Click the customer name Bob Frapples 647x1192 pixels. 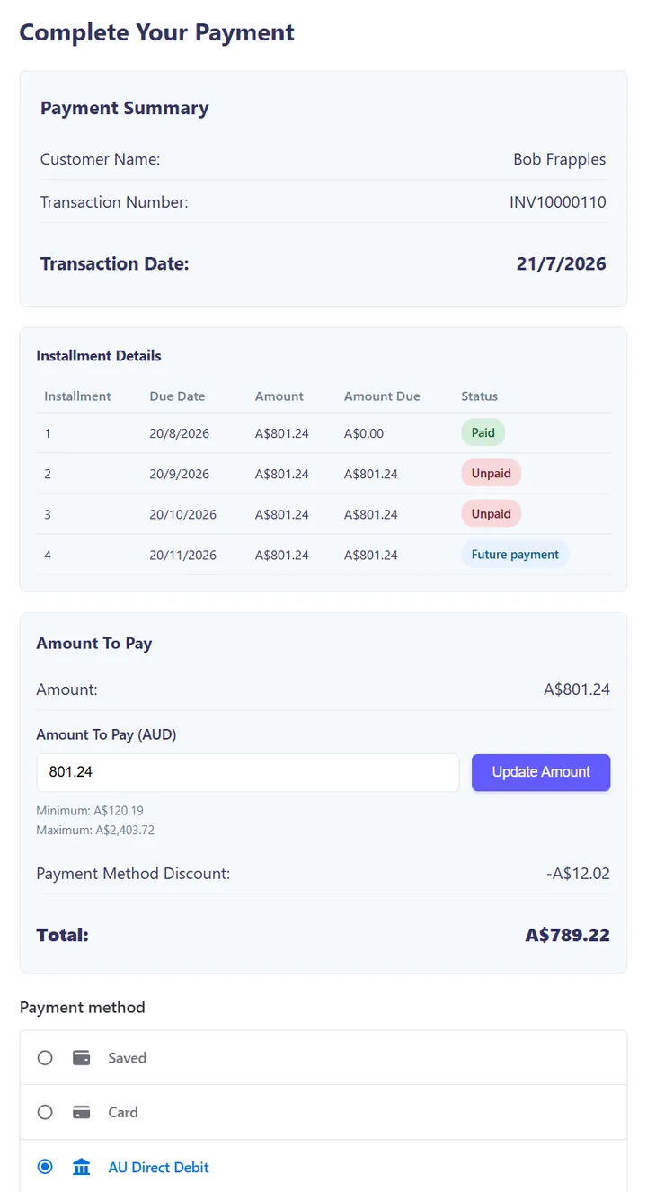(x=560, y=159)
